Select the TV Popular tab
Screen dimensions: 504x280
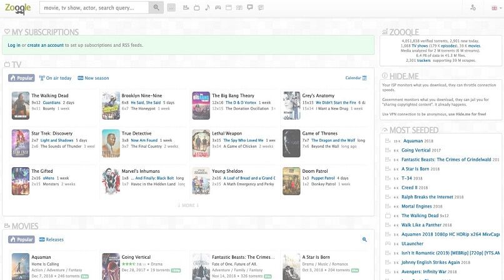21,78
